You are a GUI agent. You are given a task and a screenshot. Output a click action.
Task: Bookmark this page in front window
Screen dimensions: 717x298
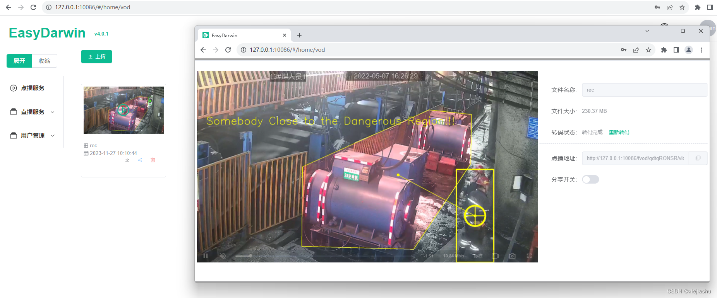(648, 50)
